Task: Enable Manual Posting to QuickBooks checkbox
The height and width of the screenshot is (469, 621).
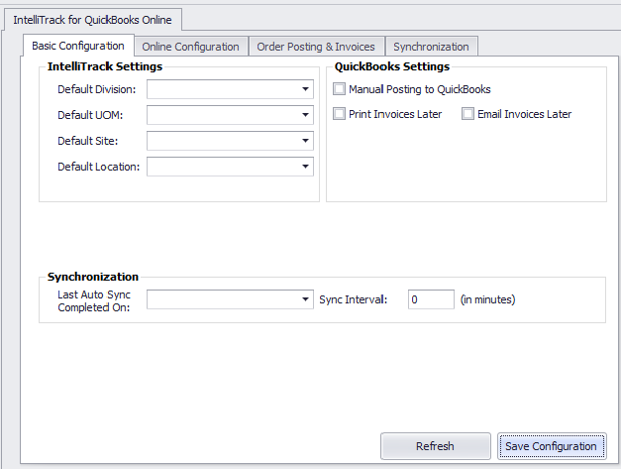Action: click(x=339, y=89)
